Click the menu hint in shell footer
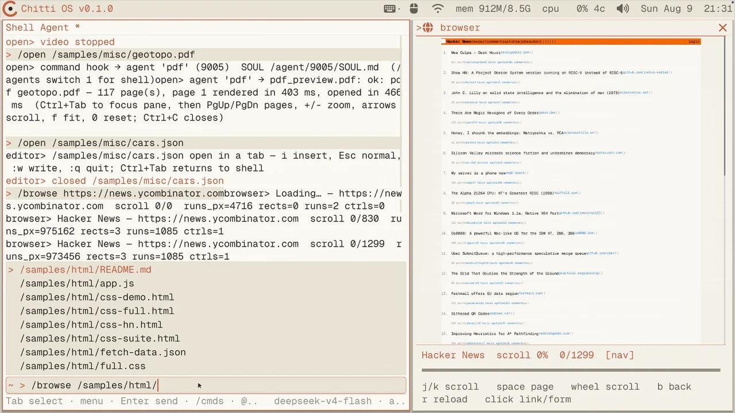 pos(91,401)
